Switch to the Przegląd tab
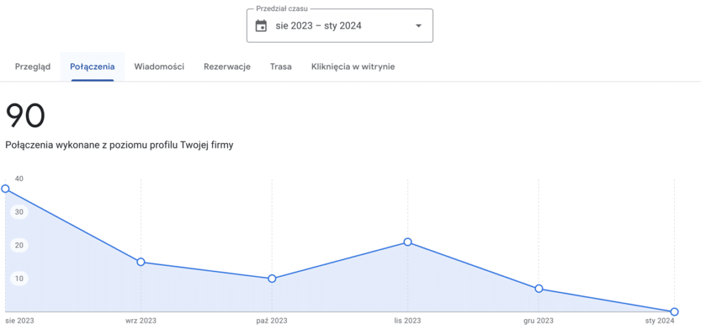The image size is (701, 335). (33, 66)
